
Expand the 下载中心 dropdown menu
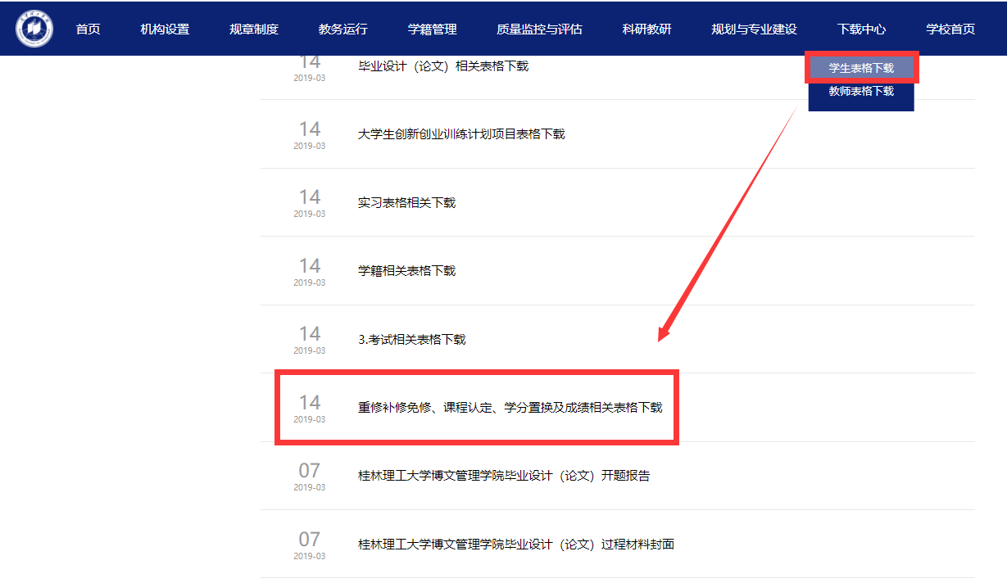click(861, 29)
